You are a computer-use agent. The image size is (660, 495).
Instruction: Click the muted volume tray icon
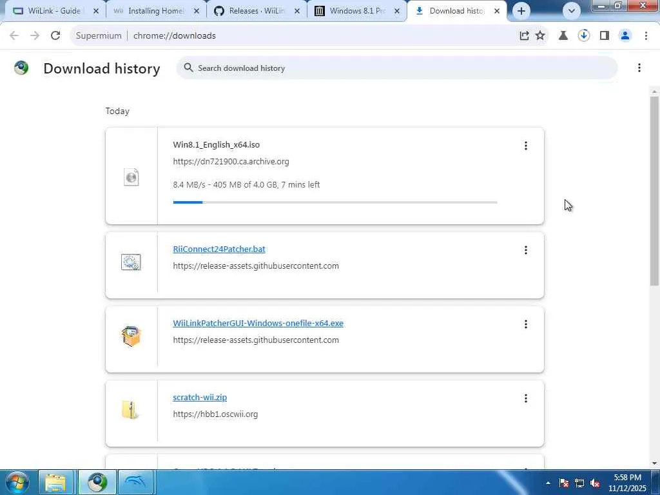click(595, 483)
